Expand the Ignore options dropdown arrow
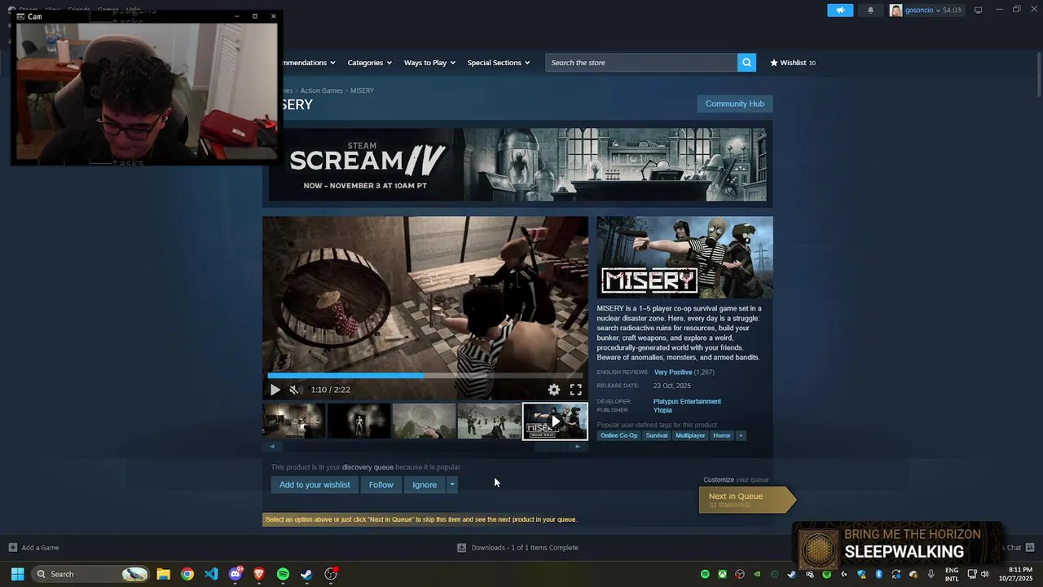The image size is (1043, 587). point(452,484)
